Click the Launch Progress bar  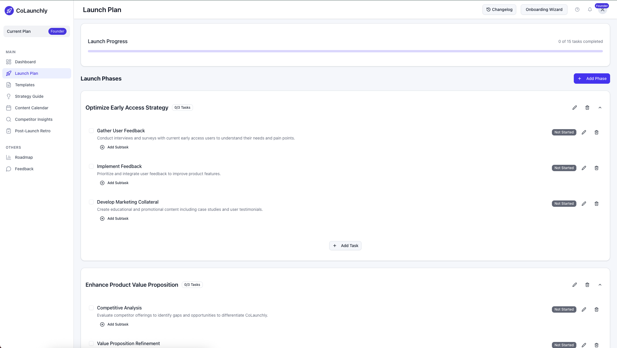345,51
